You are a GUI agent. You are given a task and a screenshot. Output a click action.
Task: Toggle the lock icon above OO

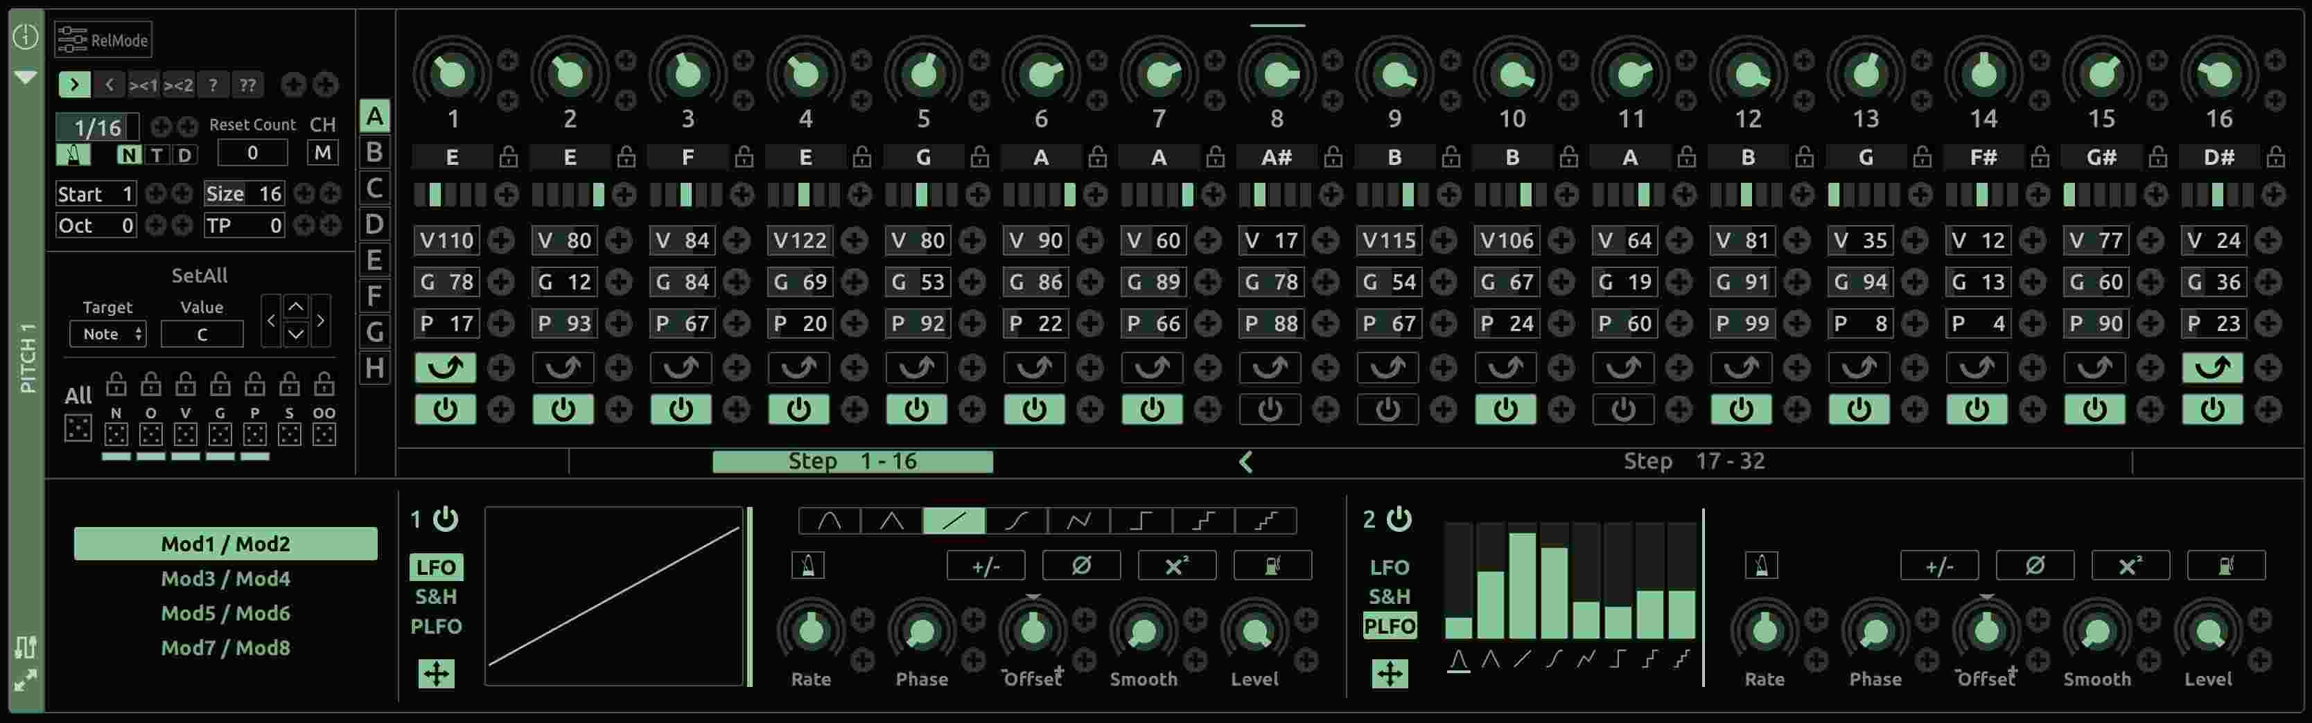tap(324, 386)
